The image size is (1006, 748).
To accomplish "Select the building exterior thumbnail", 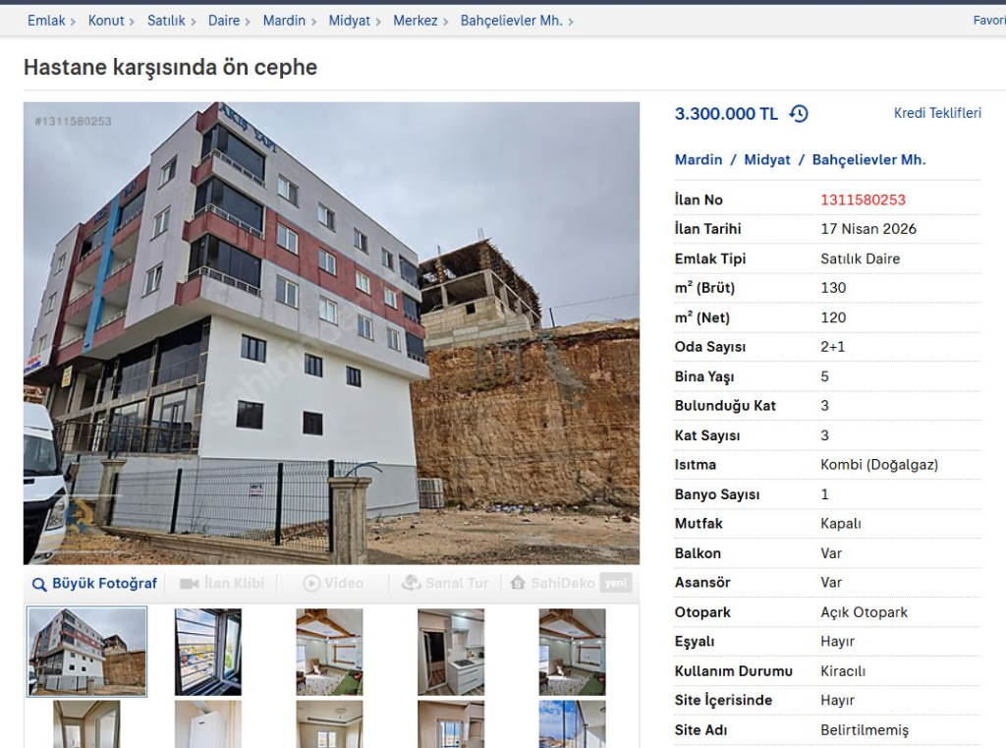I will (86, 652).
